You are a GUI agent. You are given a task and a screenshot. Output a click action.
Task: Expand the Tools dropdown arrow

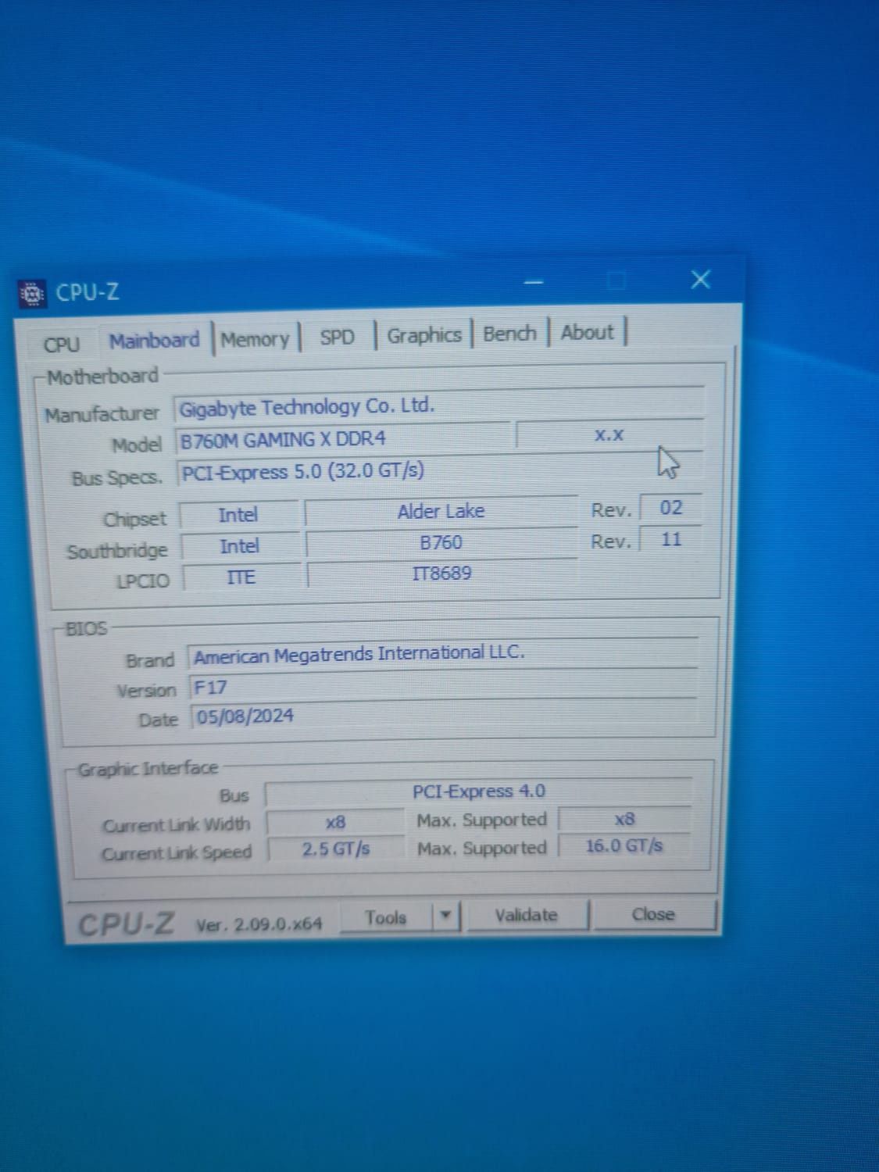click(445, 916)
